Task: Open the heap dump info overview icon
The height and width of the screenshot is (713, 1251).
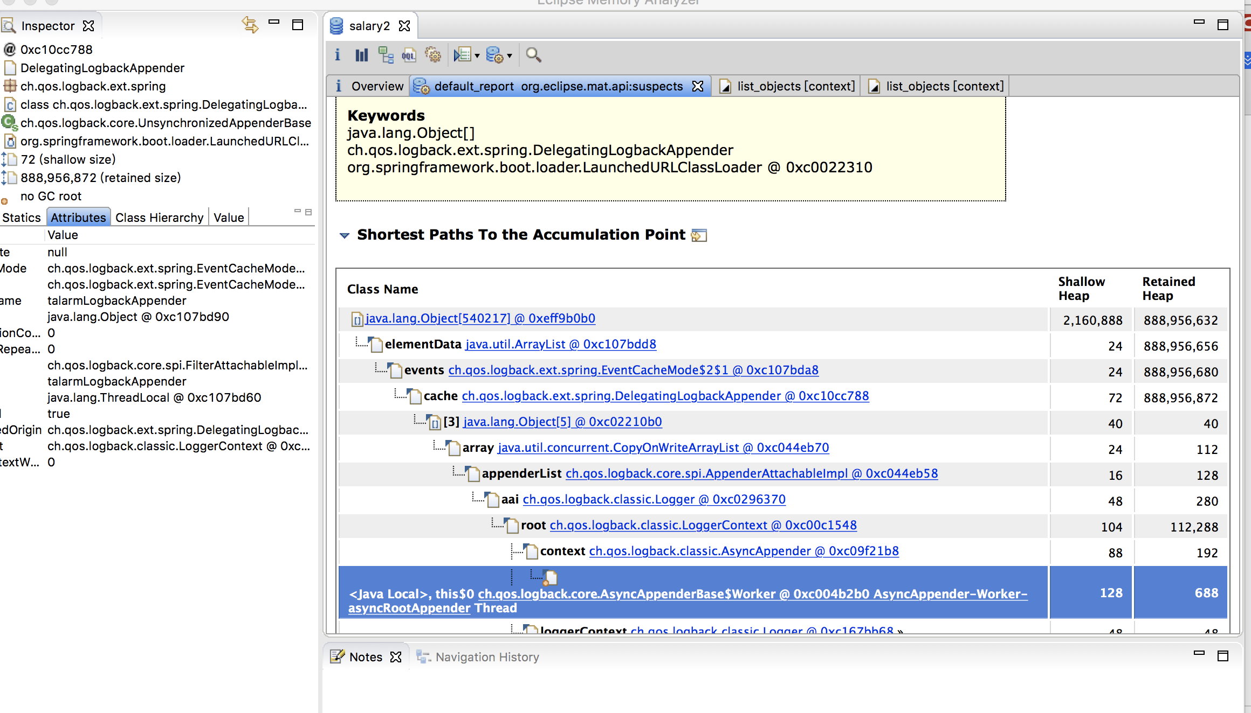Action: [x=338, y=54]
